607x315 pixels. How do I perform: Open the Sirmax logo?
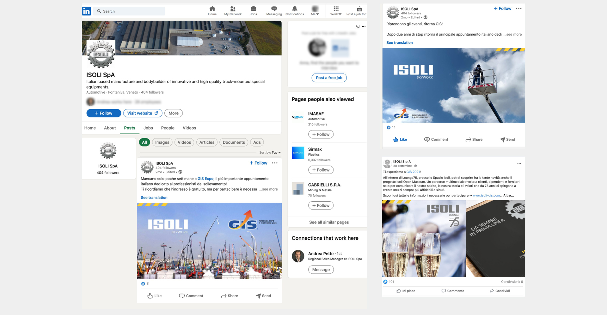click(x=298, y=153)
